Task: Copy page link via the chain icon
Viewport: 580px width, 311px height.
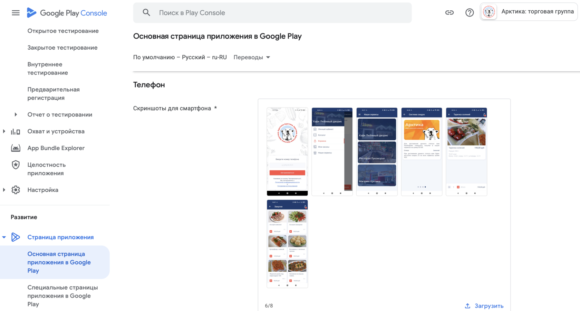Action: 449,13
